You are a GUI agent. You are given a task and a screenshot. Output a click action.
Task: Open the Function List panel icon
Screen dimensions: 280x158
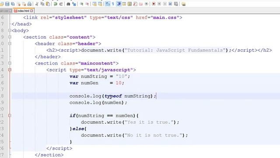pos(135,4)
